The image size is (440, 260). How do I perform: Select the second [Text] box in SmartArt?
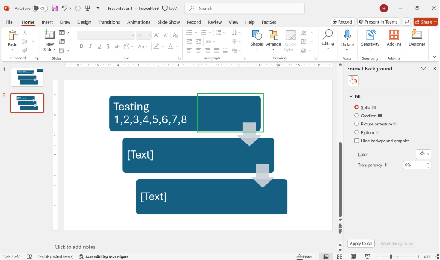pyautogui.click(x=211, y=196)
